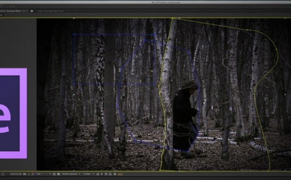Viewport: 291px width, 180px height.
Task: Open the composition flowchart icon
Action: (x=110, y=174)
